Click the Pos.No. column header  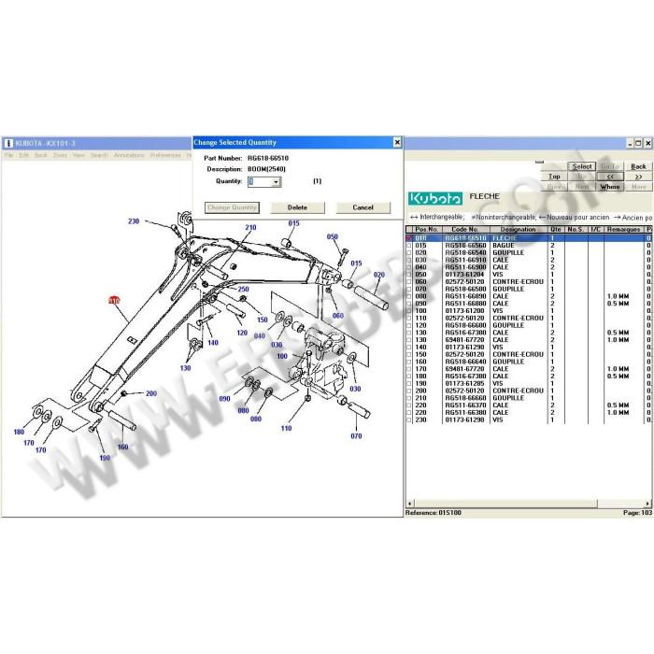pos(426,230)
